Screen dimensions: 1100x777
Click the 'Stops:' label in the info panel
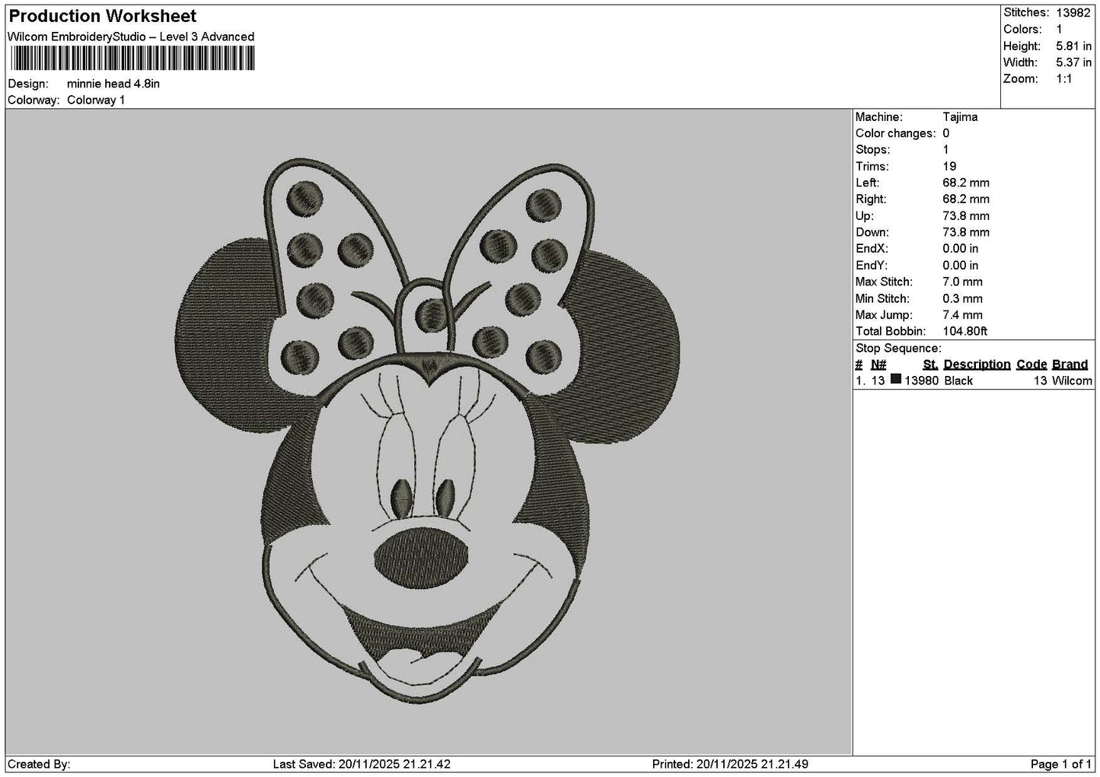tap(872, 150)
